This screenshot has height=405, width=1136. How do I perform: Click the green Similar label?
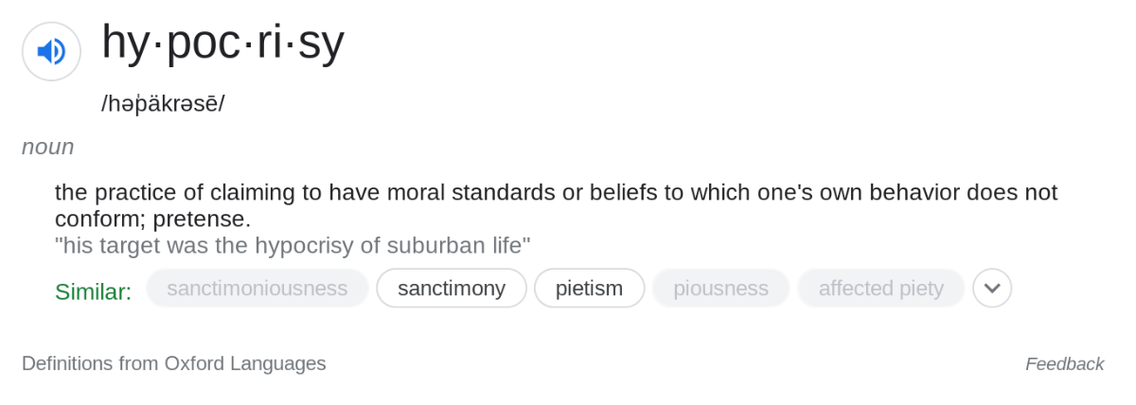pos(93,291)
